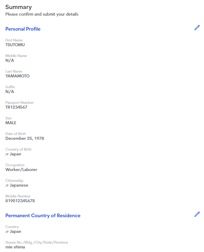
Task: Click Japan under Country of Birth
Action: (15, 154)
